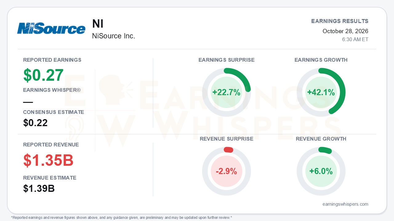This screenshot has width=394, height=221.
Task: Click the EARNINGS RESULTS header label
Action: point(340,21)
